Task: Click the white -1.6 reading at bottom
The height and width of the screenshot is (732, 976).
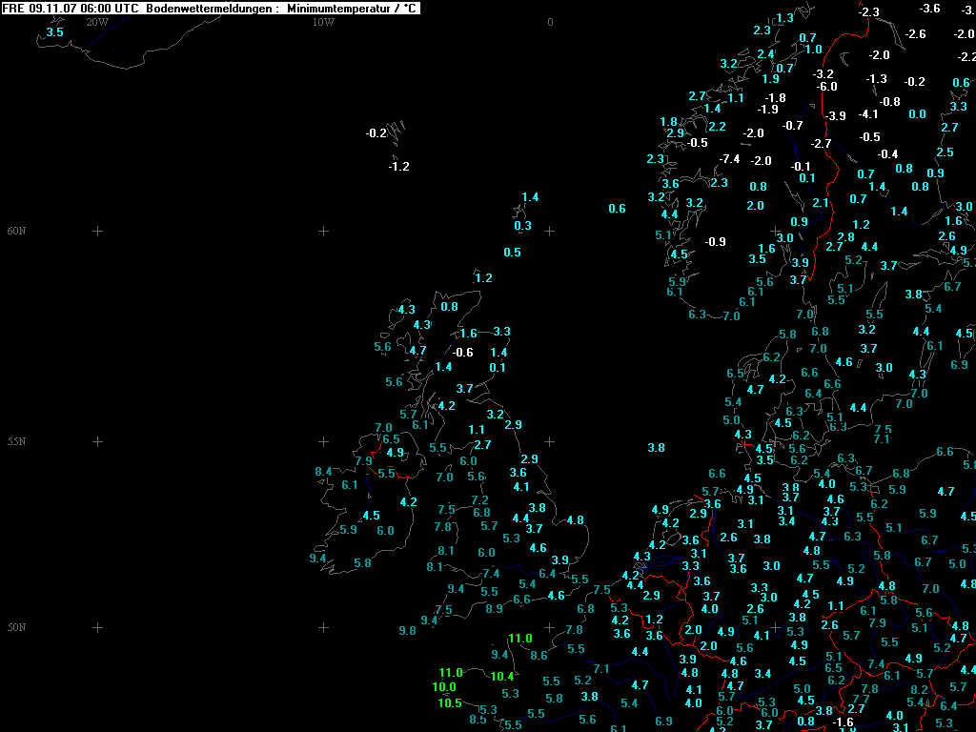Action: pyautogui.click(x=844, y=722)
